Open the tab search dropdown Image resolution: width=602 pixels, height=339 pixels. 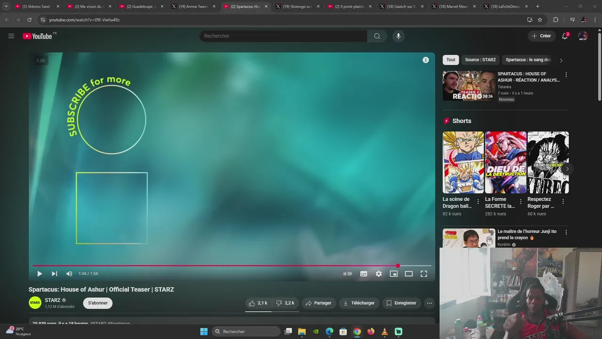click(6, 7)
